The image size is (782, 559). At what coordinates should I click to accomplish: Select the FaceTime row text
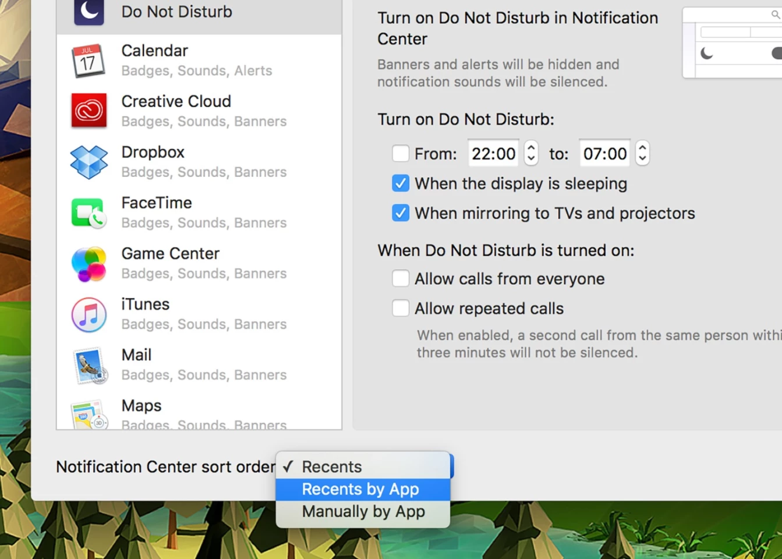pos(204,212)
